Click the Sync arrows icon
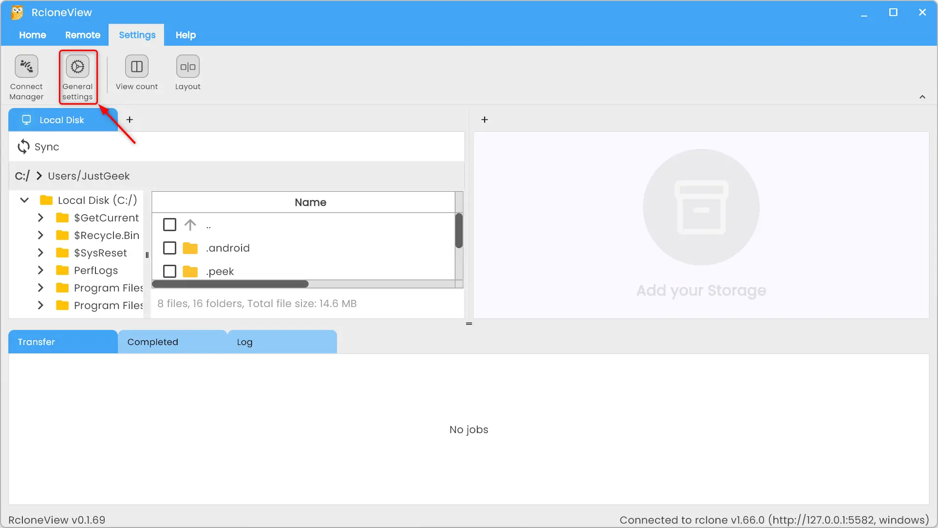Image resolution: width=938 pixels, height=528 pixels. (x=23, y=146)
